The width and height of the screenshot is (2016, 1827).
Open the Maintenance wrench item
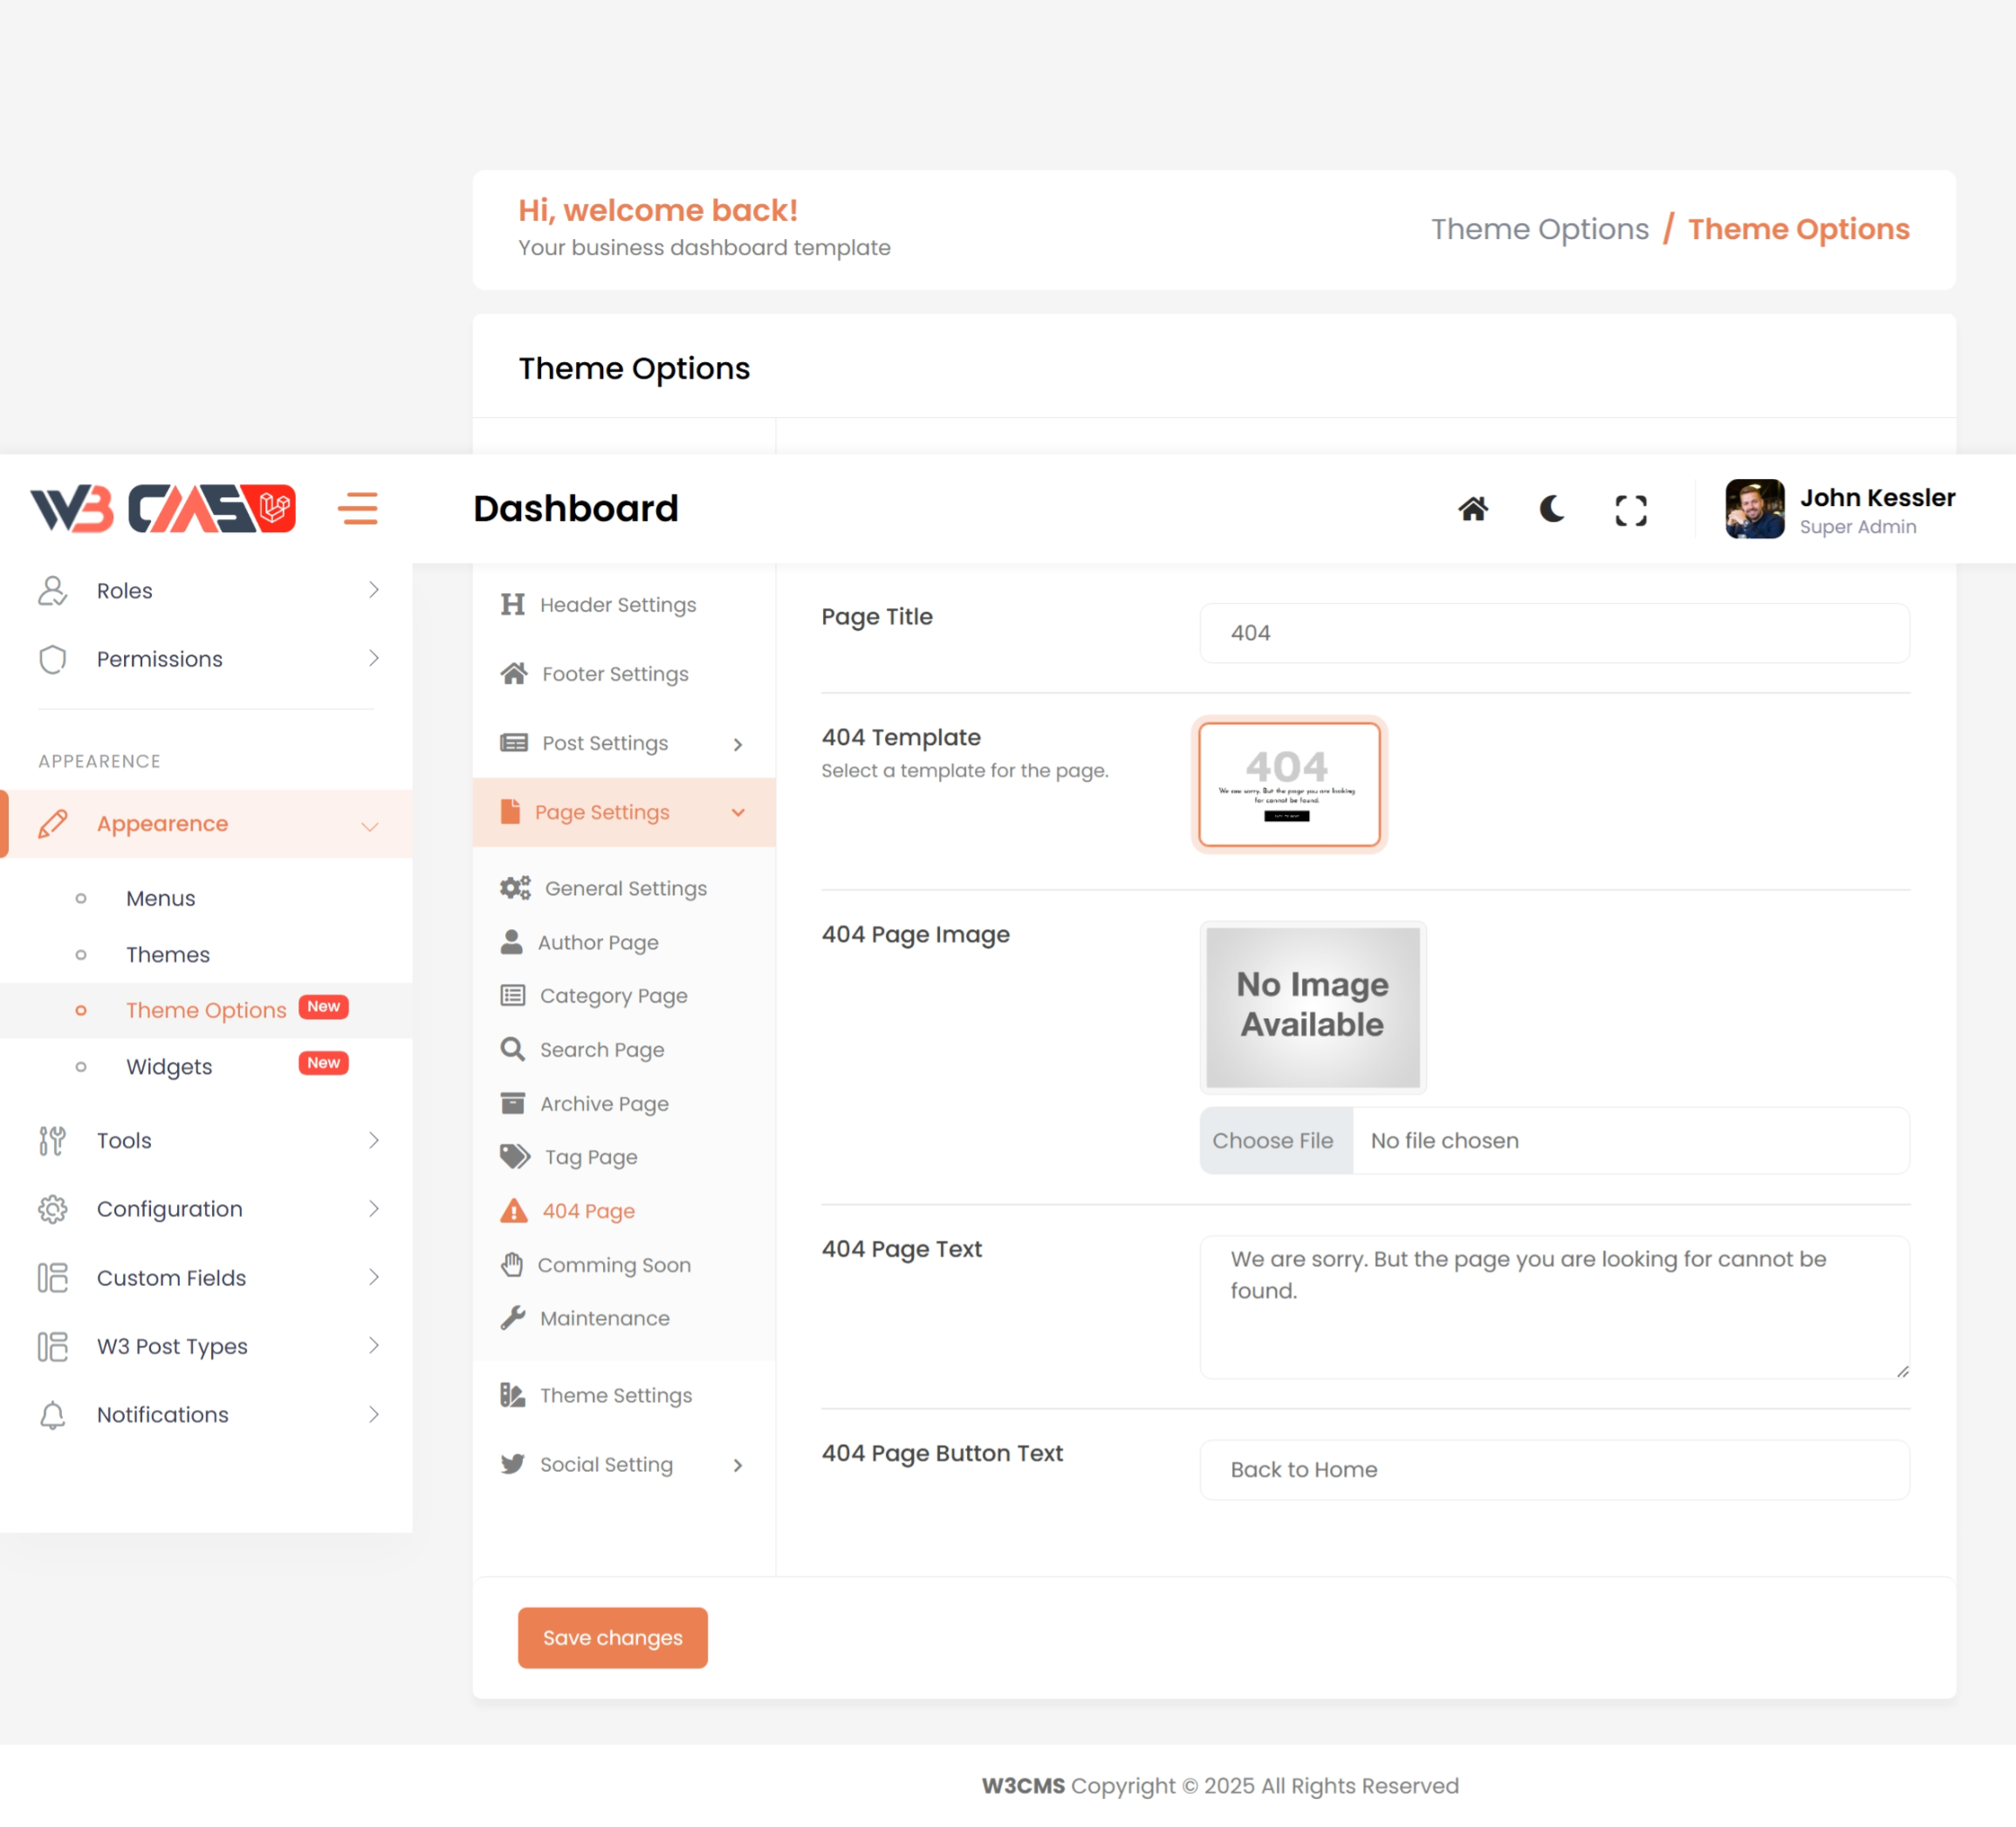tap(604, 1318)
